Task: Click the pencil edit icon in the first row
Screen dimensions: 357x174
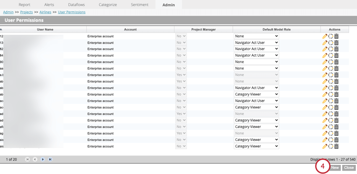Action: pos(325,36)
